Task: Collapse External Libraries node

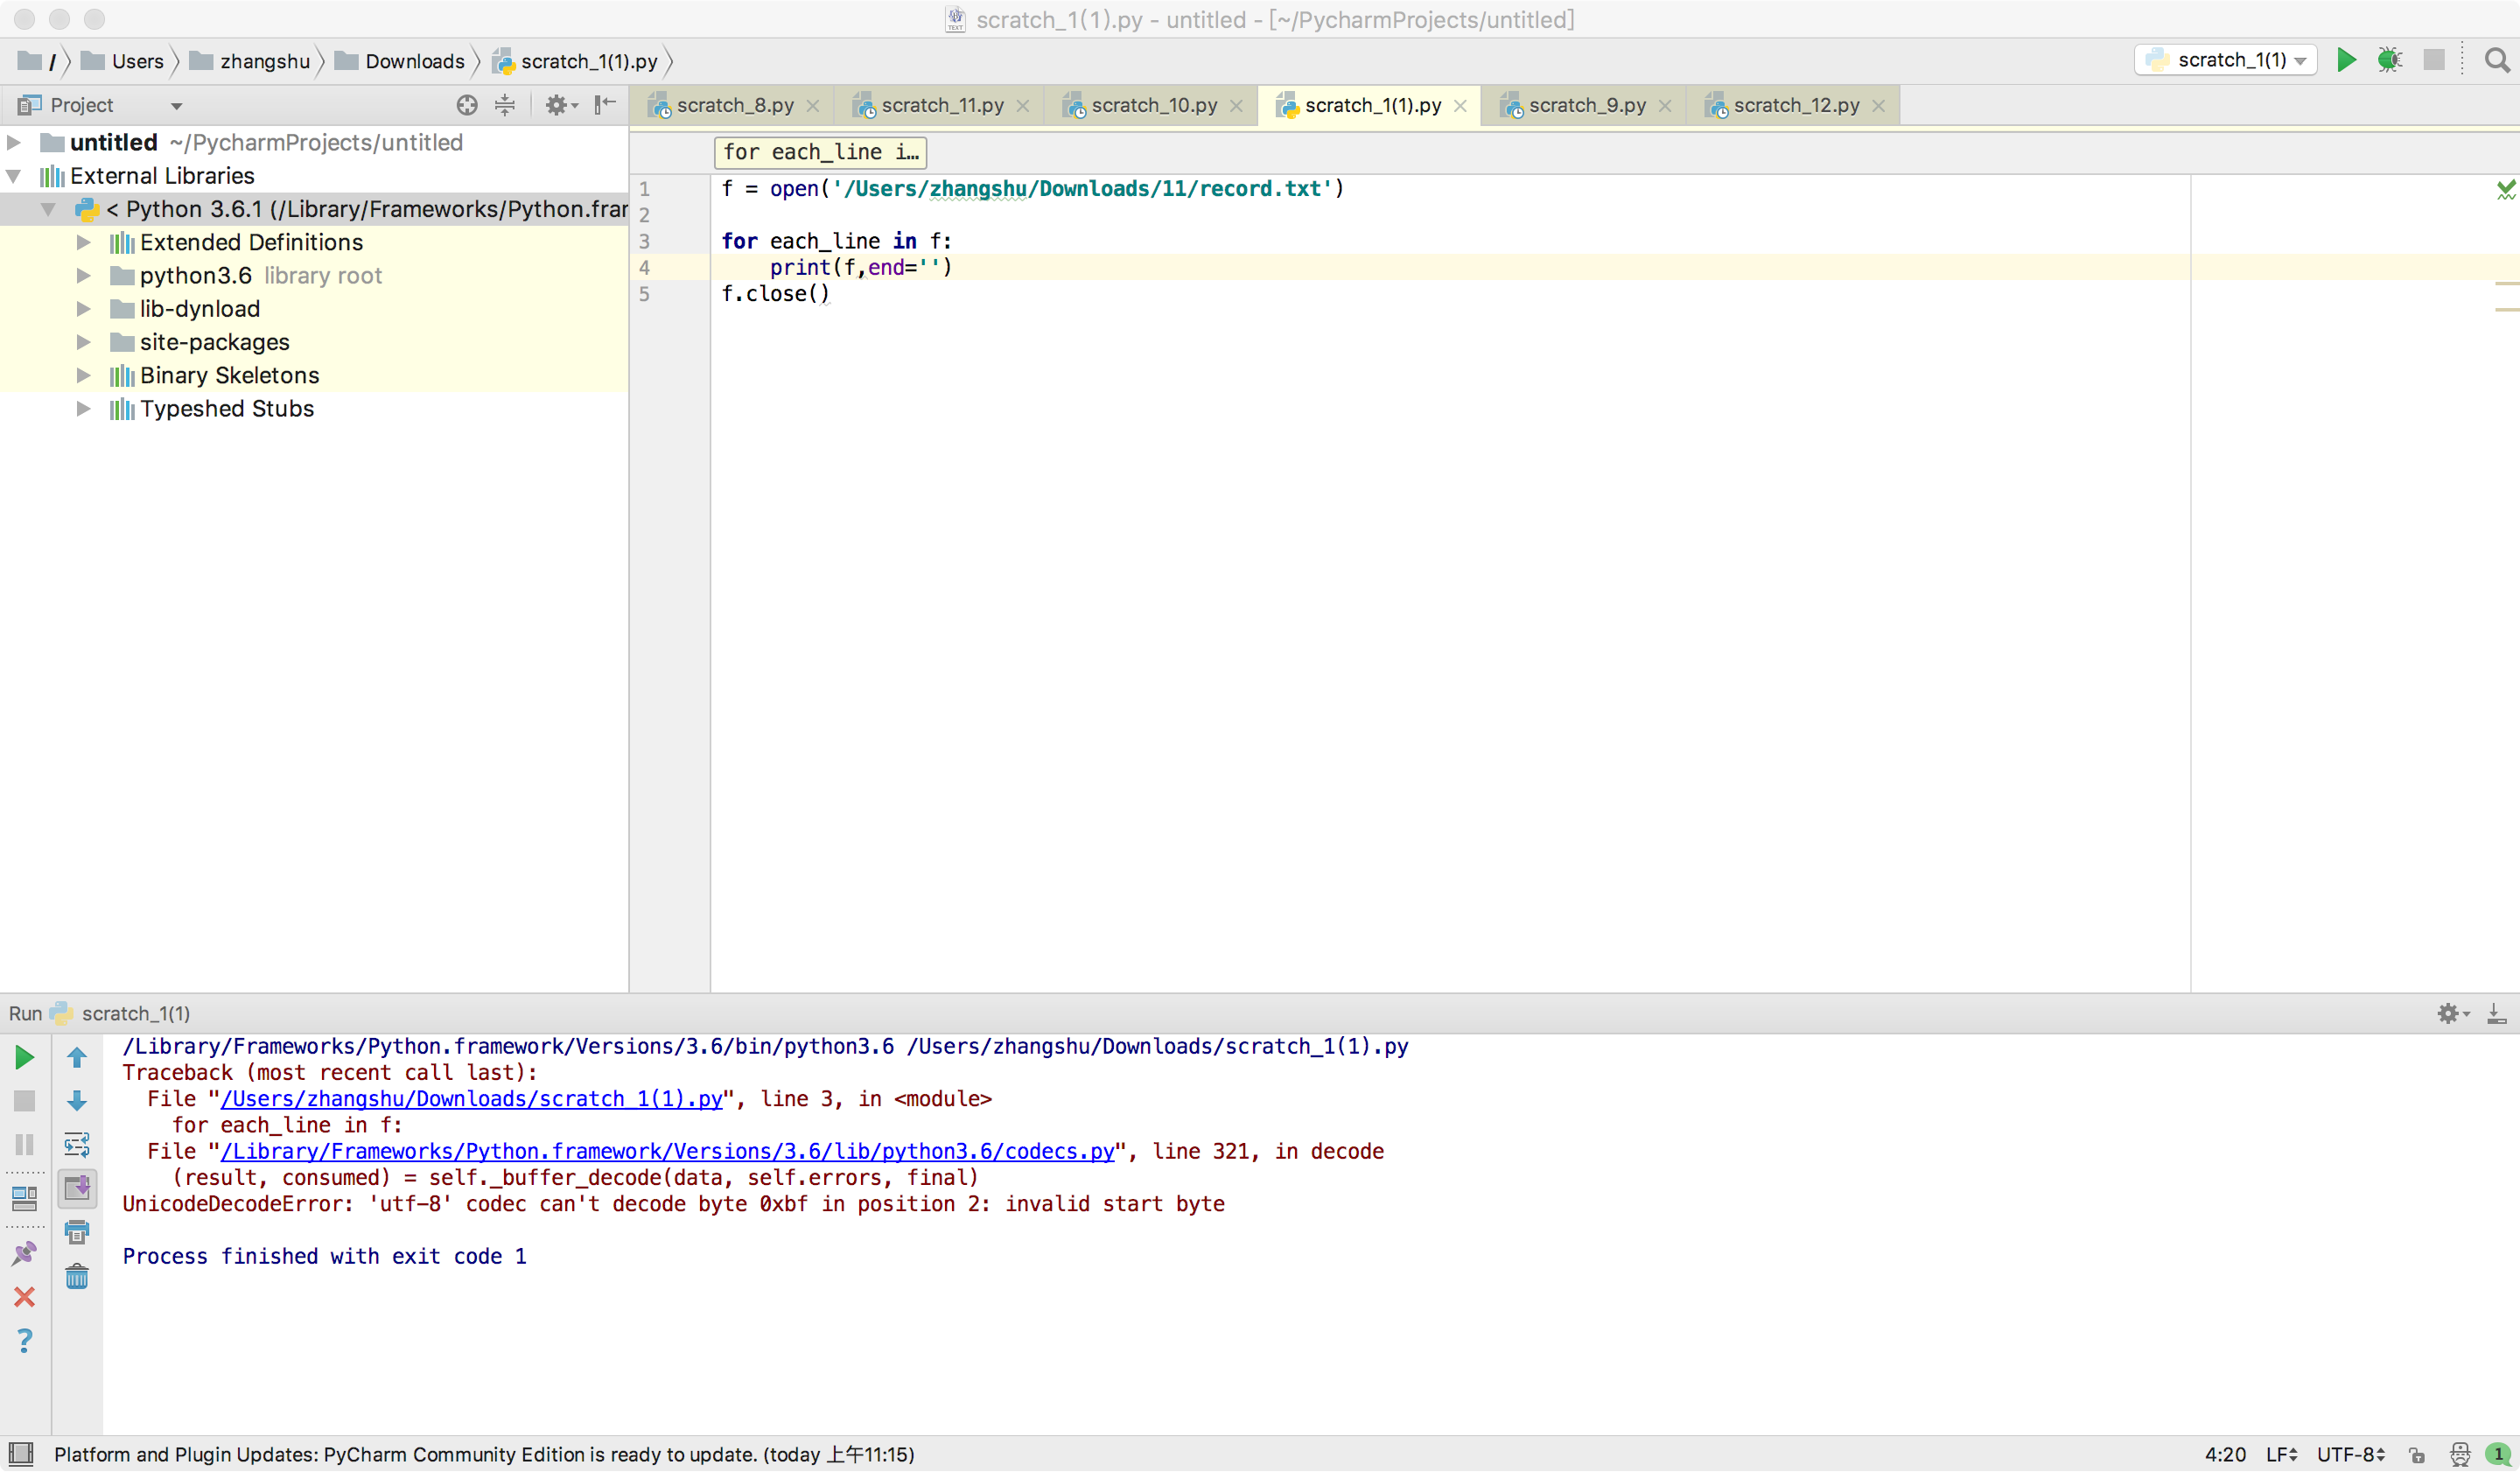Action: 14,176
